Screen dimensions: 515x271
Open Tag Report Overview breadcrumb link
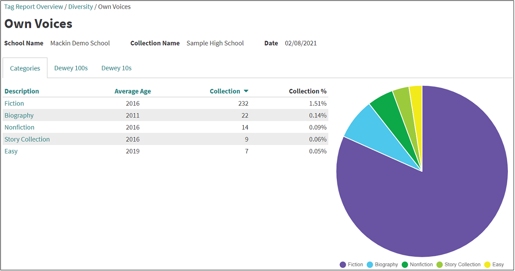34,7
